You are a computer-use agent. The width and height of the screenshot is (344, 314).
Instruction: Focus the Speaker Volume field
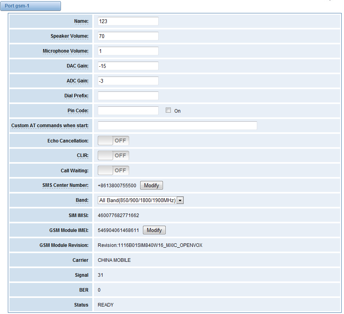click(128, 36)
